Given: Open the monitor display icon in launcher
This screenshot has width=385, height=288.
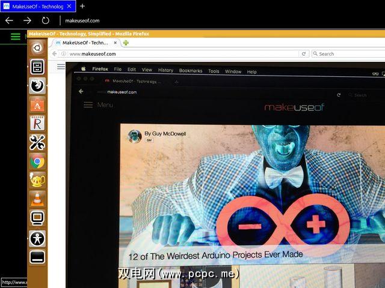Looking at the screenshot, I should coord(37,217).
